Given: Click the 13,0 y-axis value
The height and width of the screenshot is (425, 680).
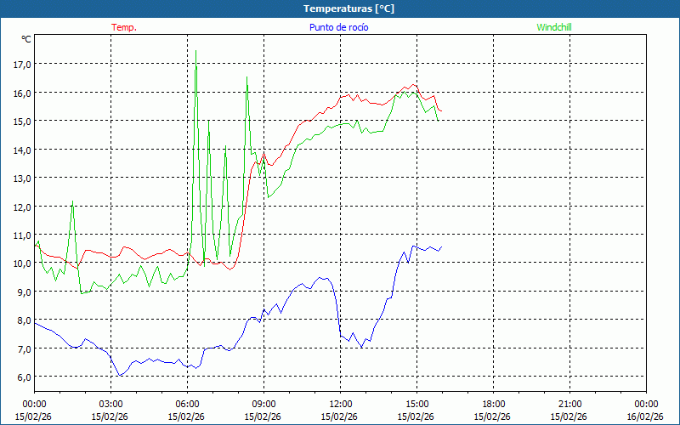Looking at the screenshot, I should 23,178.
